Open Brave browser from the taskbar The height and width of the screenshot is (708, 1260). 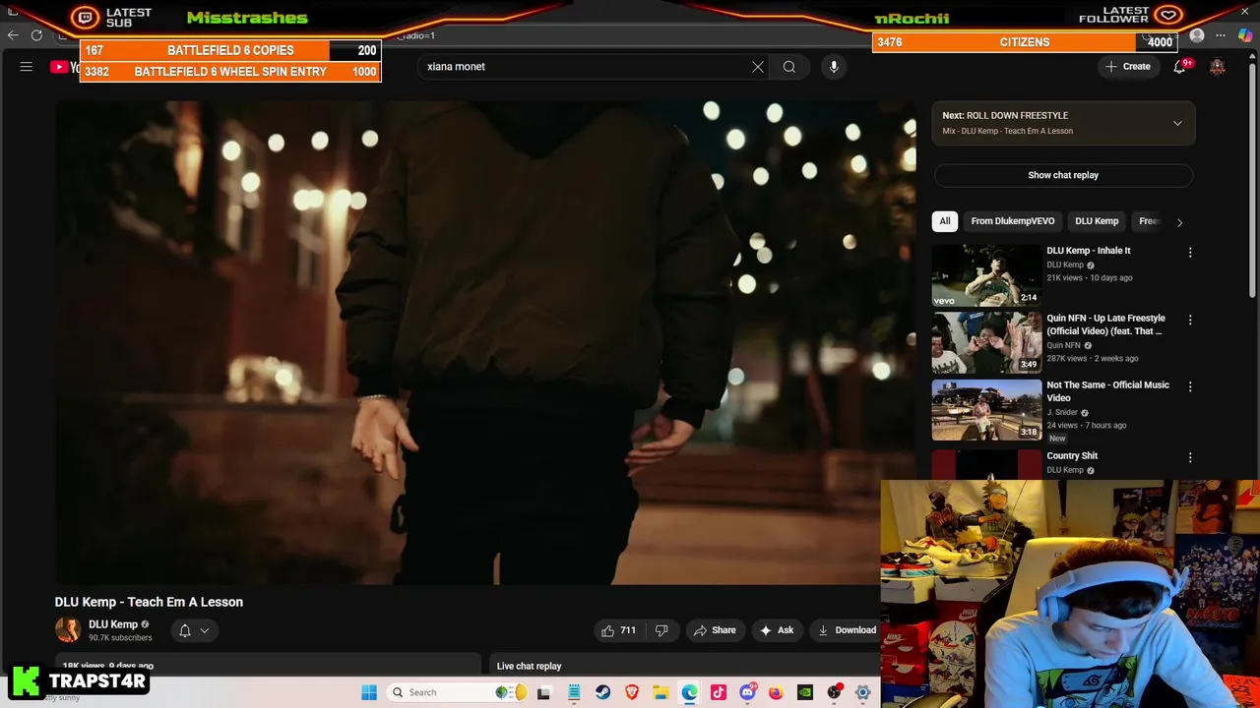point(632,692)
